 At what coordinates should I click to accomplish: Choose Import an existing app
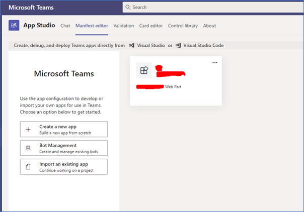(64, 167)
